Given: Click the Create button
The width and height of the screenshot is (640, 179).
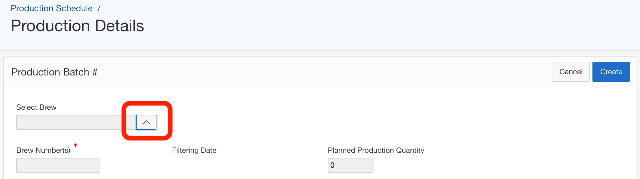Looking at the screenshot, I should [x=611, y=72].
